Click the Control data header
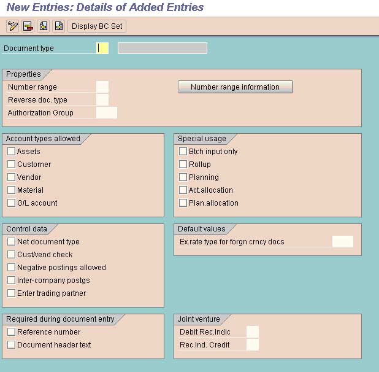 [26, 229]
